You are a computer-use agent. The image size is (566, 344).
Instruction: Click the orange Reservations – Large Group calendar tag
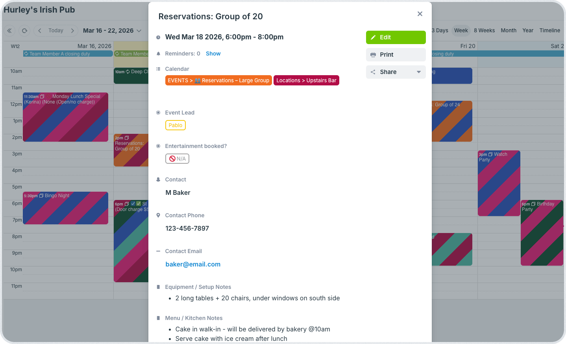(x=218, y=80)
